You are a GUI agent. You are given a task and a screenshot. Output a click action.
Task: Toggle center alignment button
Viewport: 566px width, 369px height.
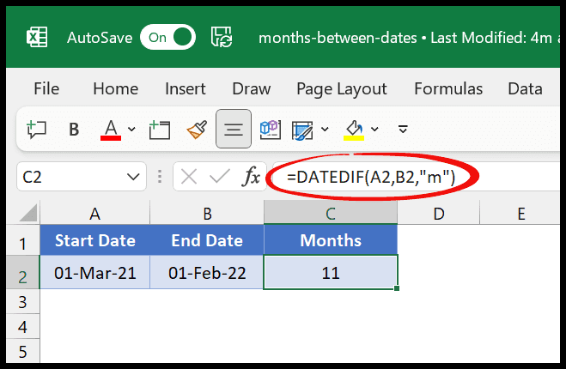[x=234, y=129]
